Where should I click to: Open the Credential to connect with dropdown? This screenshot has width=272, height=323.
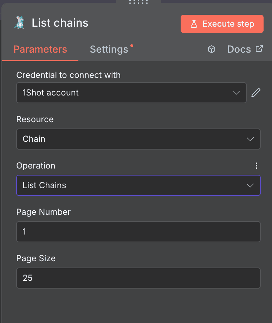131,93
